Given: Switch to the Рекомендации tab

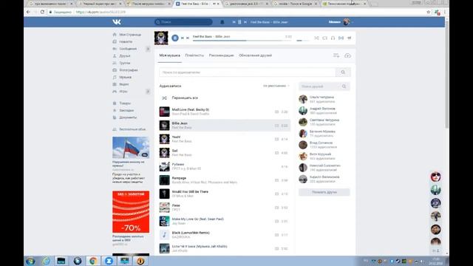Looking at the screenshot, I should click(x=222, y=55).
